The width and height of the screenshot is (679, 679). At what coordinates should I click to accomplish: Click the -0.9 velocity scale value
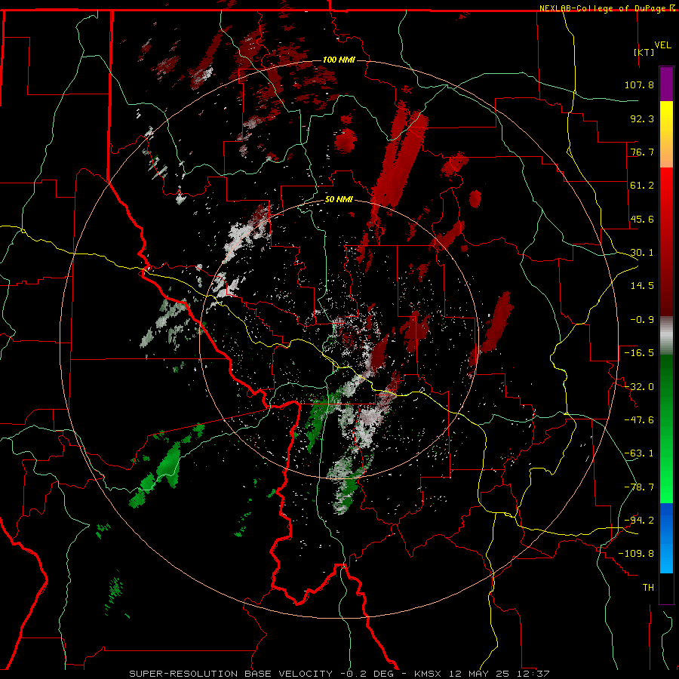click(x=642, y=320)
